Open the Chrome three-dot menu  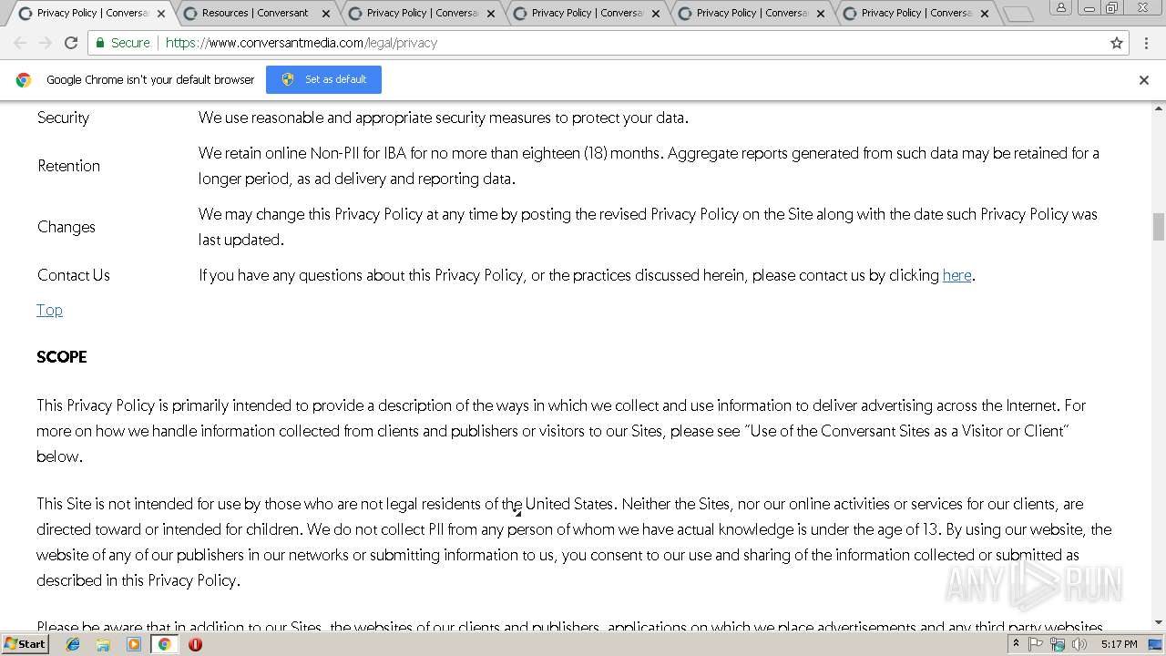point(1146,43)
